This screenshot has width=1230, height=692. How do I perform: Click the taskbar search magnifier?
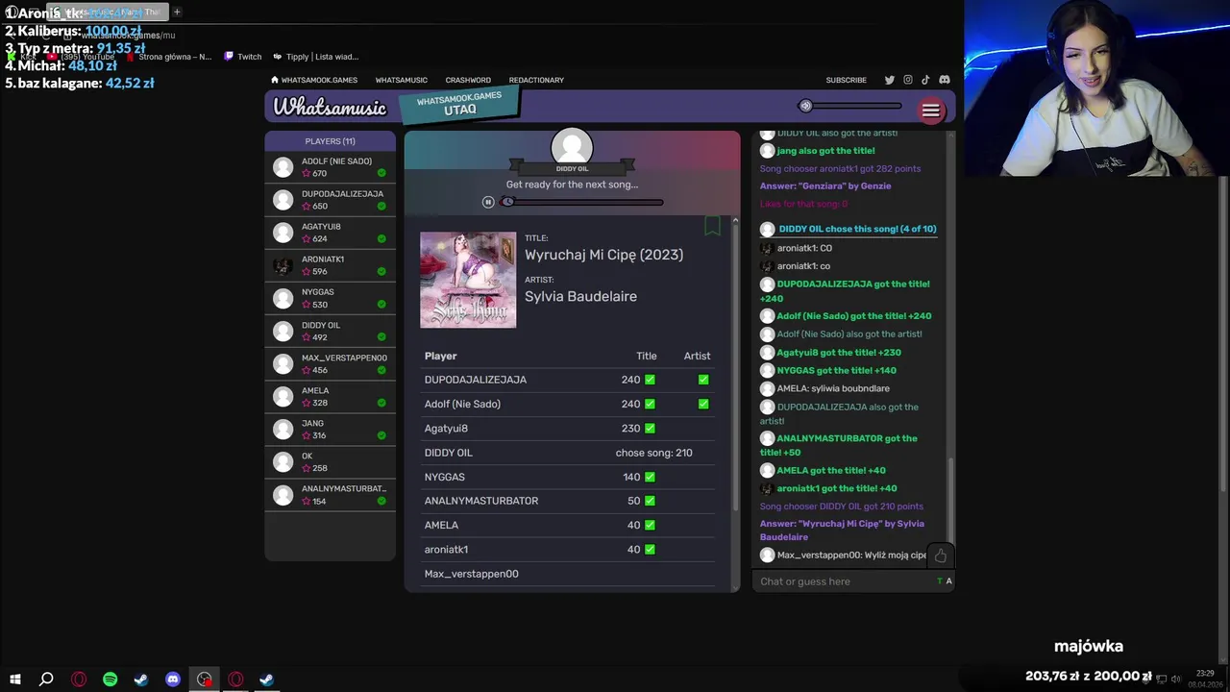[46, 680]
